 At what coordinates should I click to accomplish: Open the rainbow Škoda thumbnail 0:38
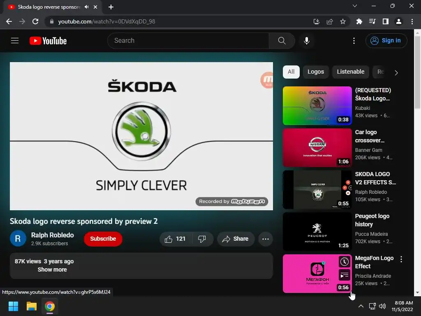[x=317, y=106]
